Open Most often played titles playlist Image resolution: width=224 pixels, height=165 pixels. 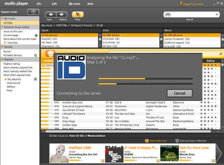[x=17, y=75]
